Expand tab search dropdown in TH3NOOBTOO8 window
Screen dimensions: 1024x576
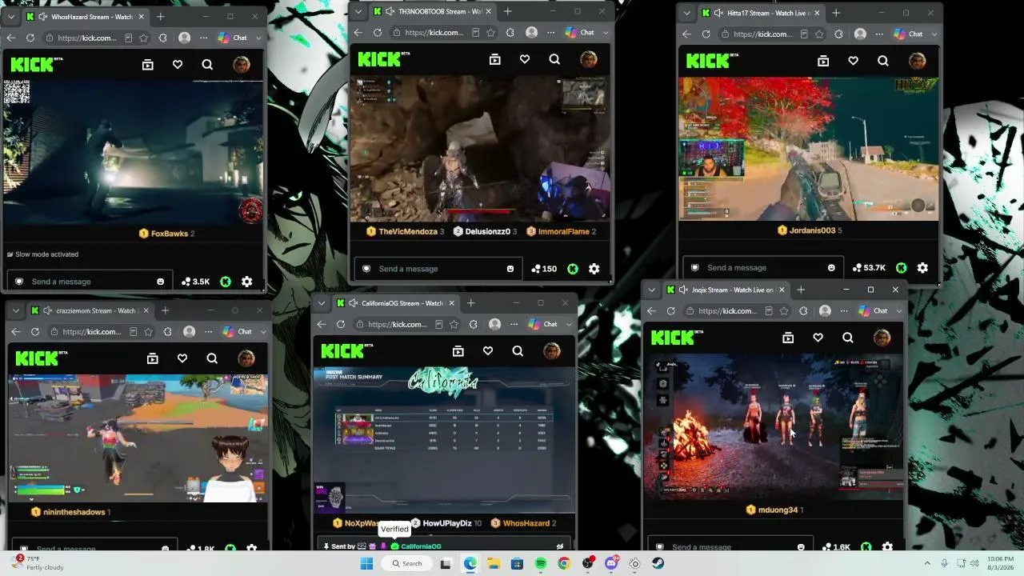(358, 11)
